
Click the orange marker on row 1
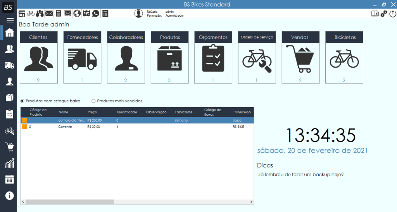(x=24, y=120)
